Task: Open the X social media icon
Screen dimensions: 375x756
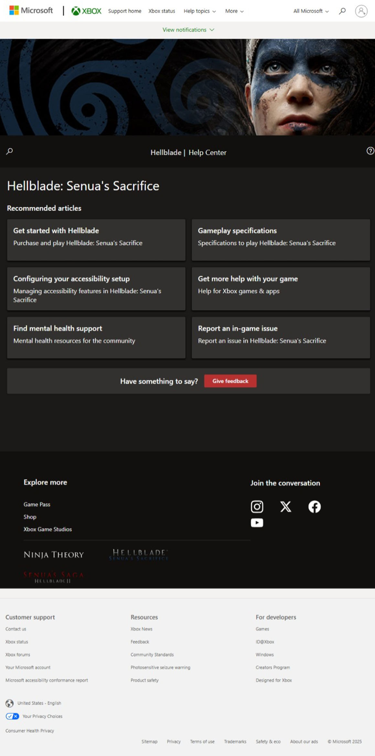Action: pyautogui.click(x=285, y=506)
